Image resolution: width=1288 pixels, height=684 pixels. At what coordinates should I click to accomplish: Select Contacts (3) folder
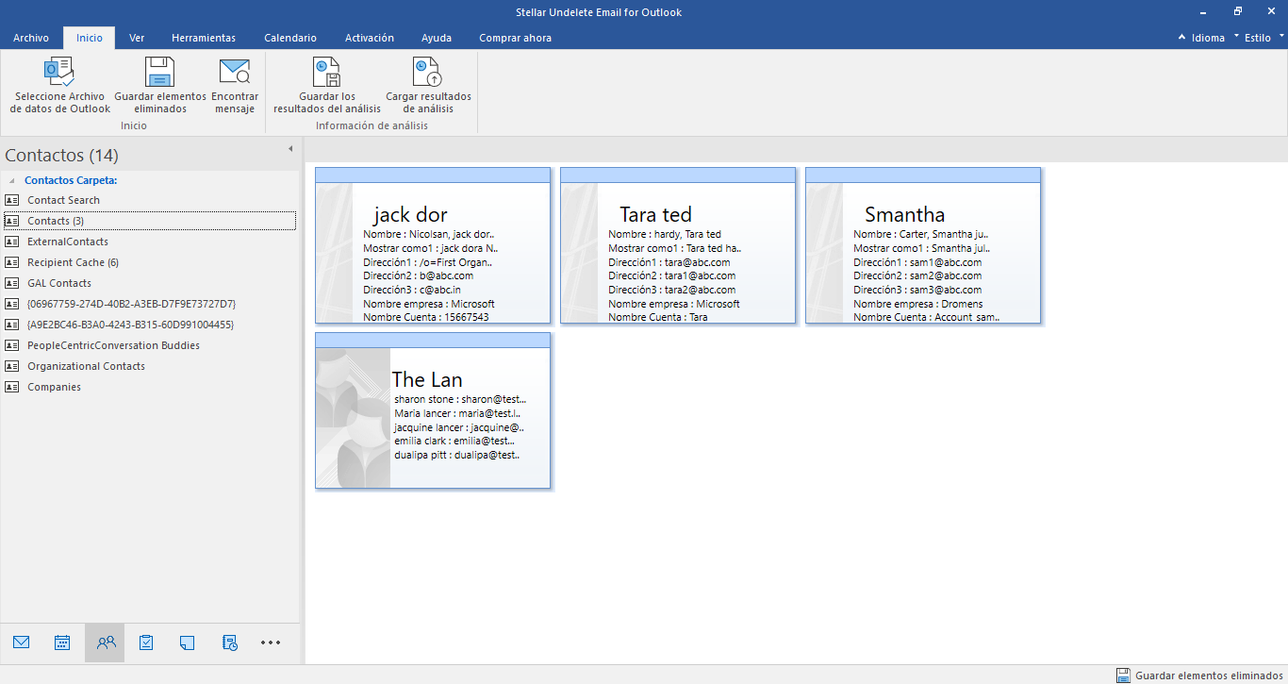pos(149,221)
